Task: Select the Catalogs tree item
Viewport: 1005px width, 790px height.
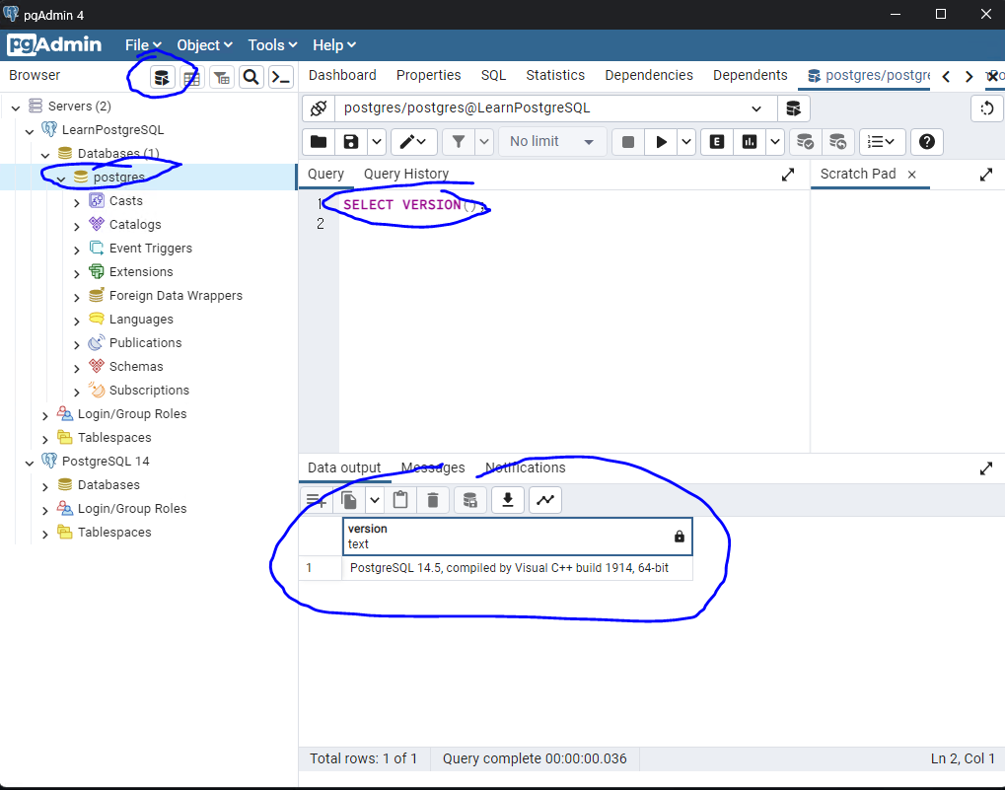Action: click(x=135, y=224)
